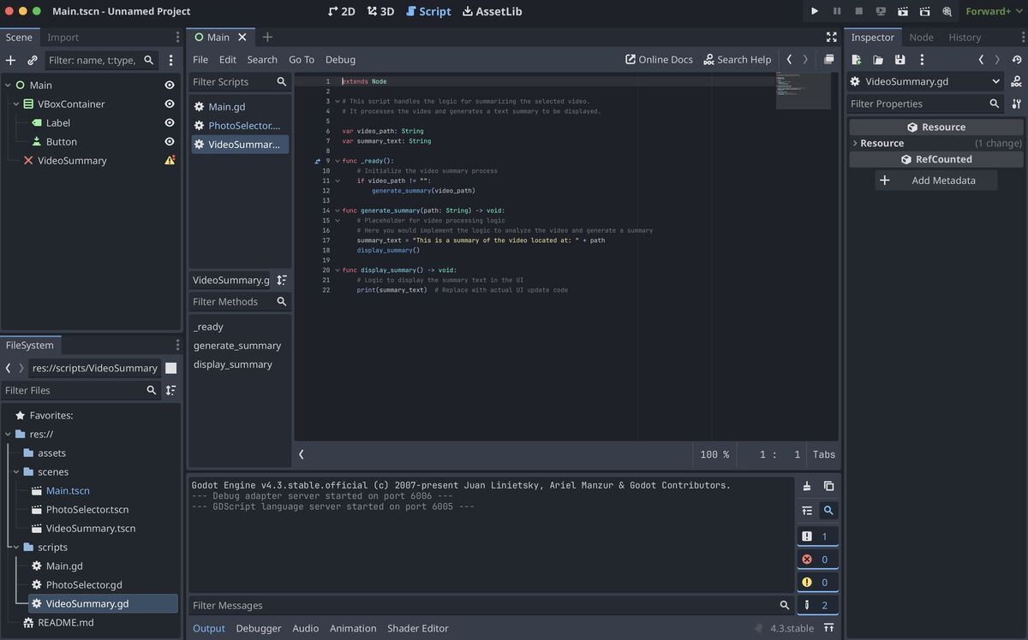
Task: Toggle warning messages filter yellow icon
Action: (x=817, y=582)
